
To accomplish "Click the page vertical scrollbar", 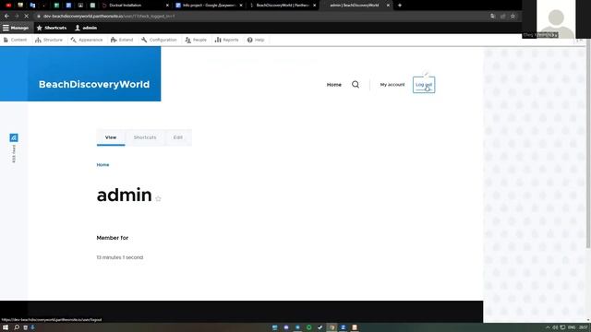I will 588,143.
